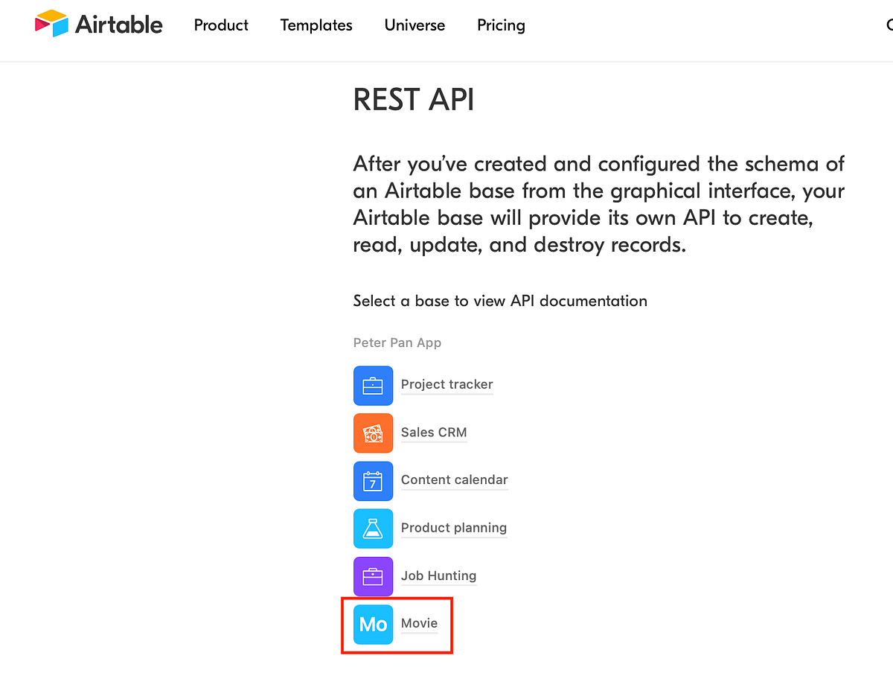Screen dimensions: 893x679
Task: Click the REST API page heading
Action: [414, 99]
